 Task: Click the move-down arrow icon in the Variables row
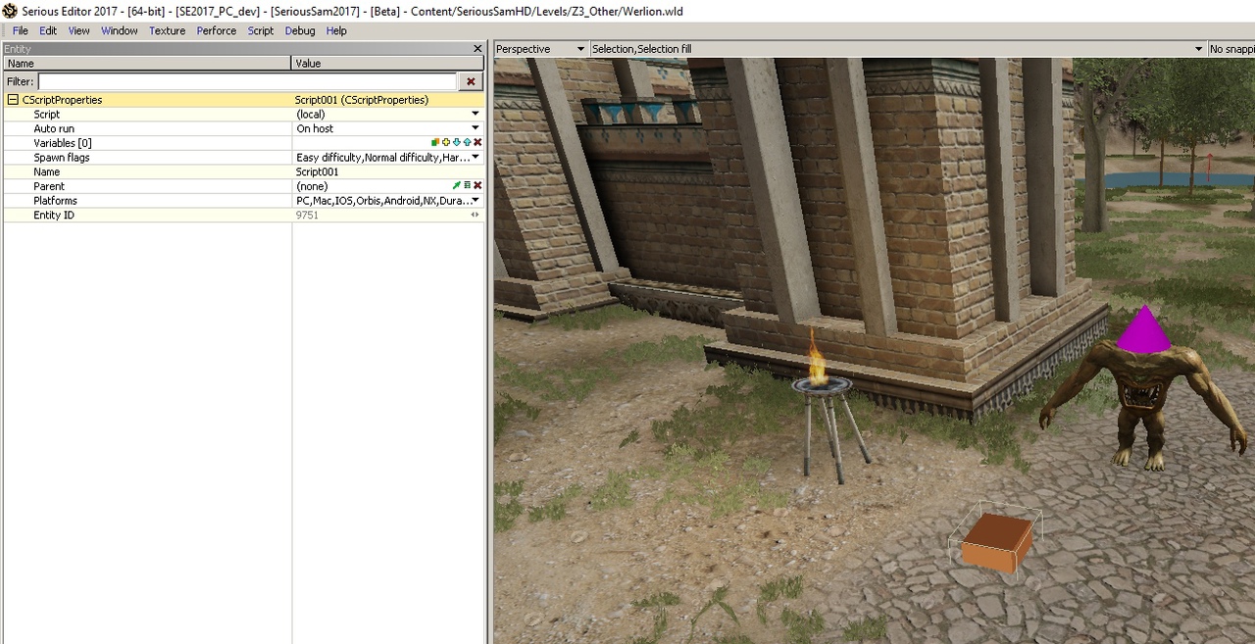(x=457, y=143)
